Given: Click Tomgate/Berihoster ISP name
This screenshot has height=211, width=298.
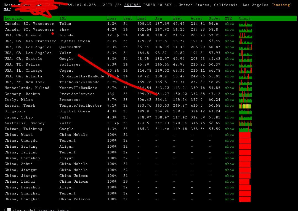Looking at the screenshot, I should [x=81, y=105].
